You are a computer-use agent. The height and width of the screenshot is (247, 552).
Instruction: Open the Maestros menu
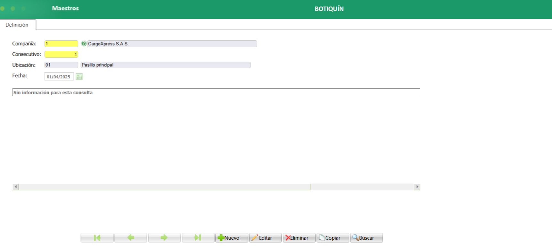tap(65, 8)
